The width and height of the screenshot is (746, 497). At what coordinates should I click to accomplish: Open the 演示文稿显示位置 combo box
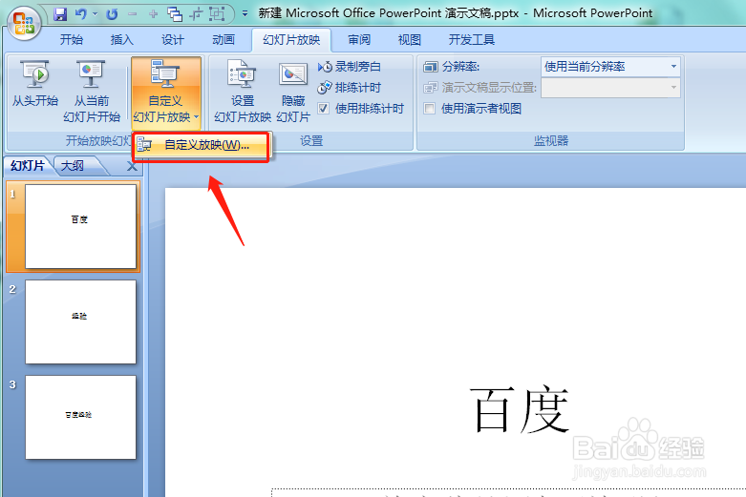[610, 88]
